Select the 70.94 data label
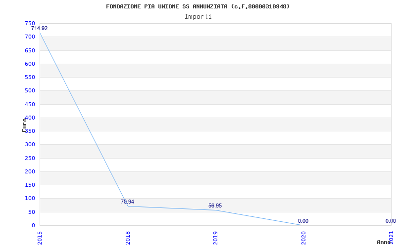This screenshot has width=396, height=247. tap(127, 202)
